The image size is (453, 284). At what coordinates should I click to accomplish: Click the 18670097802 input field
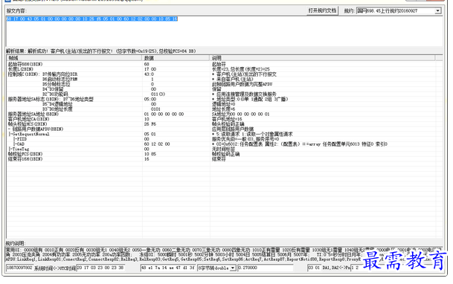pyautogui.click(x=19, y=268)
